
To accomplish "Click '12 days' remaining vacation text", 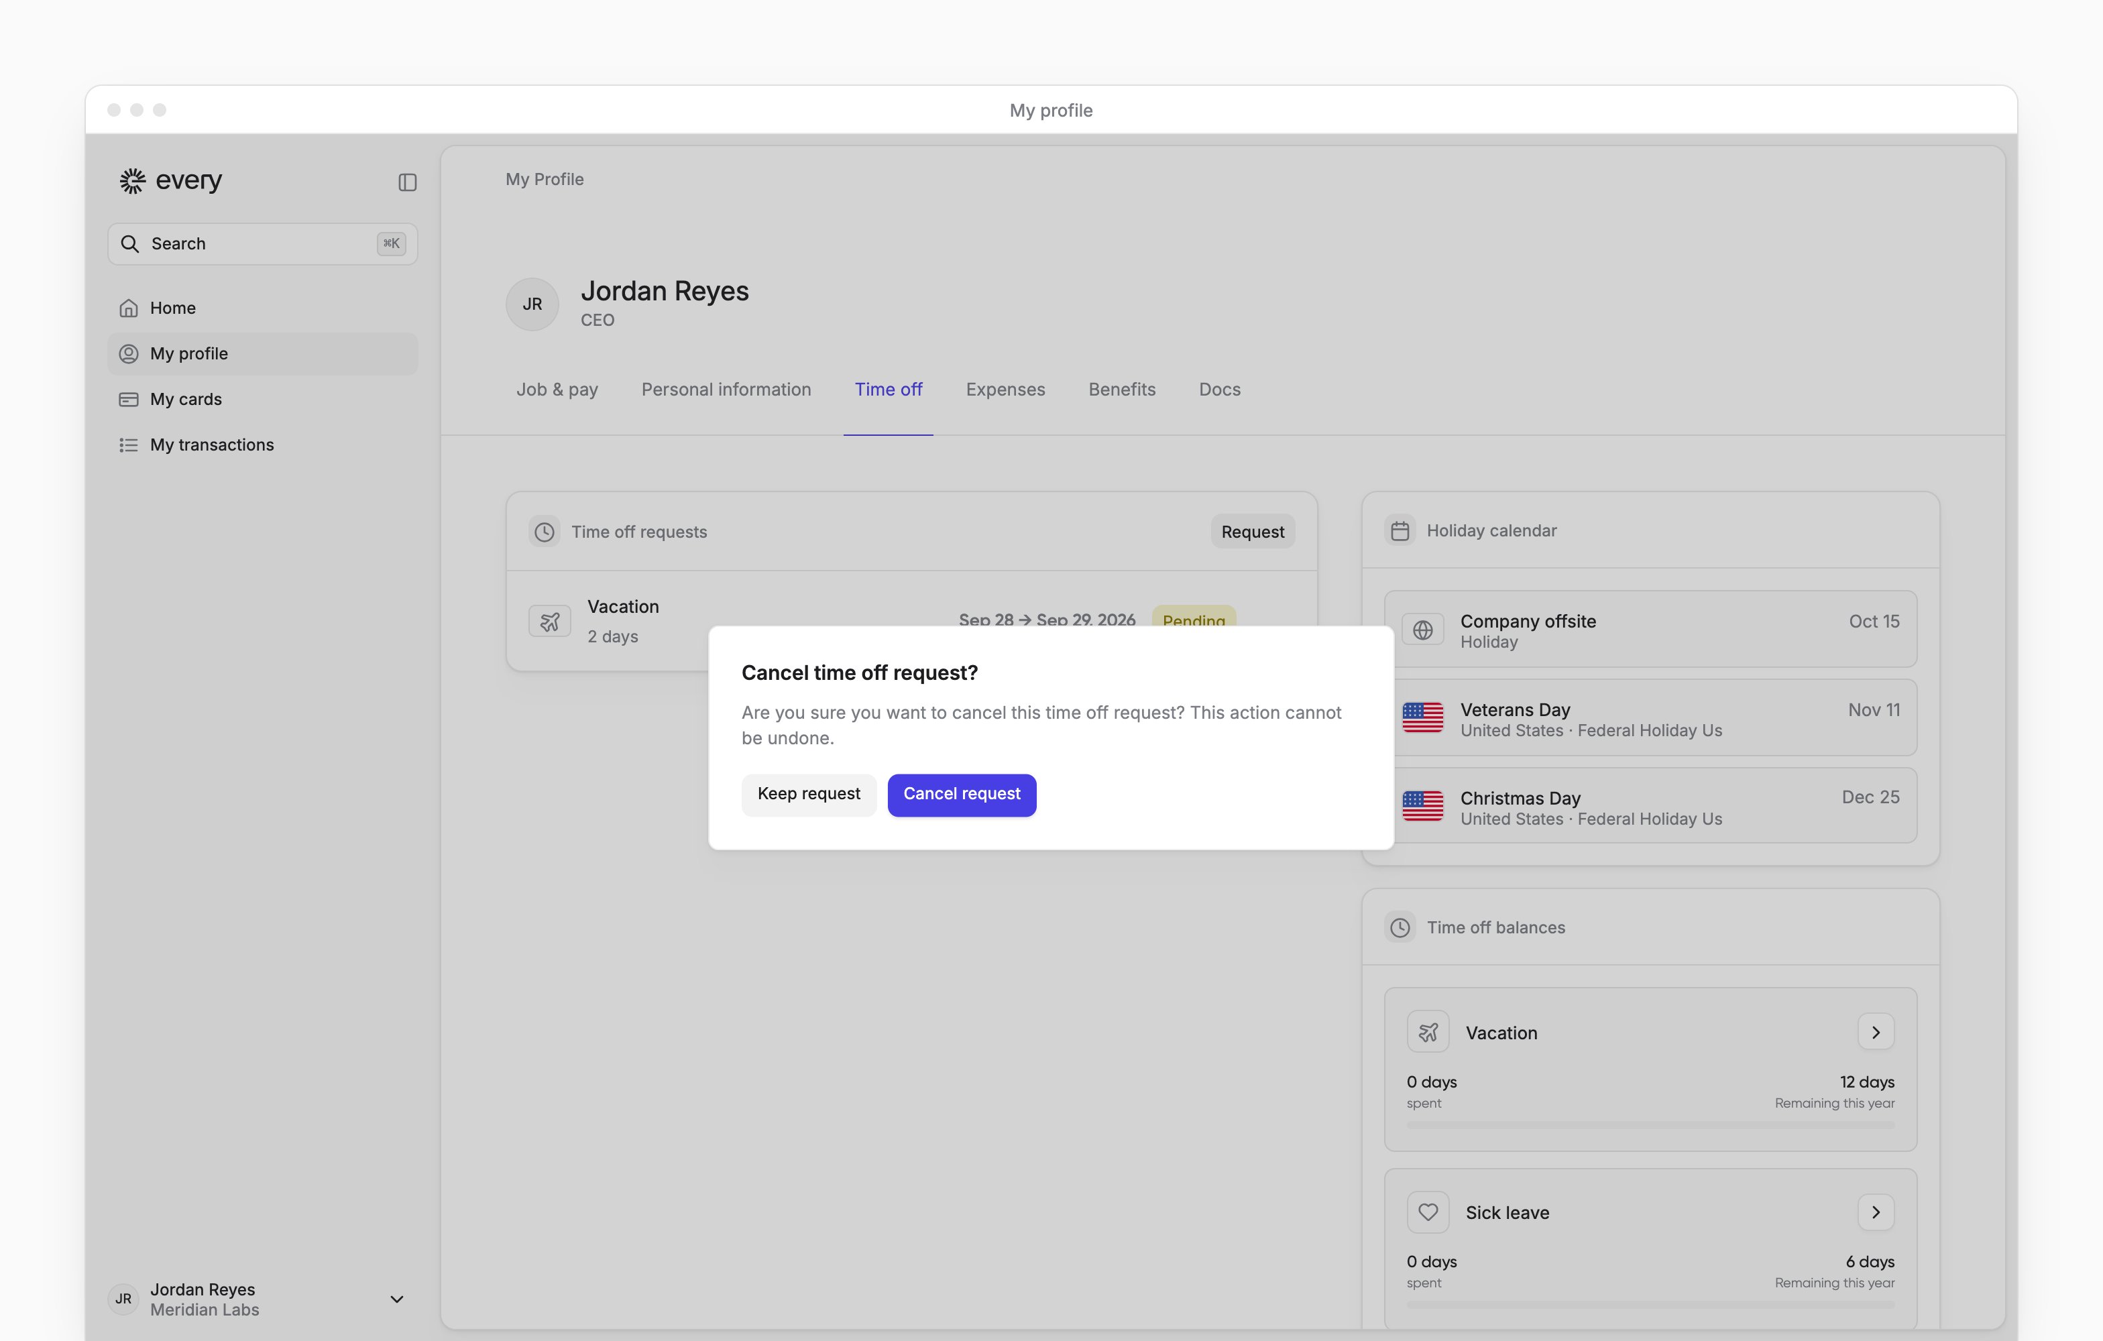I will 1867,1082.
